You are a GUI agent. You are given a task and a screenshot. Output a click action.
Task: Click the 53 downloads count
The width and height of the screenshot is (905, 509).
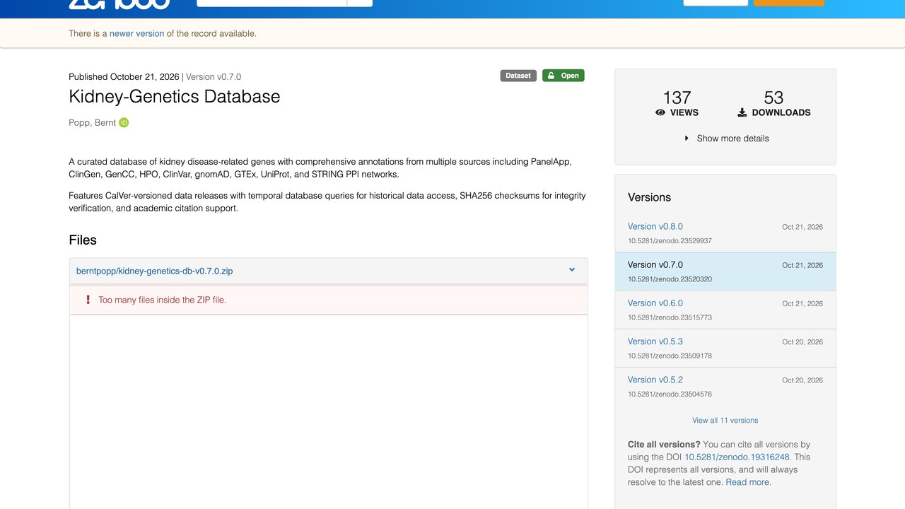(x=774, y=97)
